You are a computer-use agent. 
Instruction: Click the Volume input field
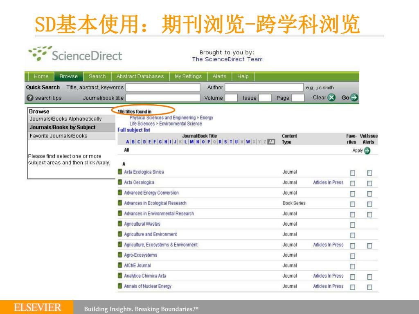pyautogui.click(x=231, y=98)
